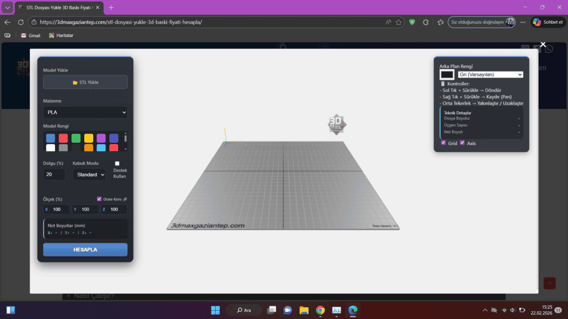
Task: Click the browser page refresh icon
Action: (x=21, y=22)
